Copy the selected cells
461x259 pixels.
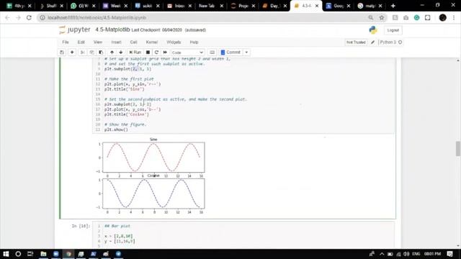(x=91, y=53)
